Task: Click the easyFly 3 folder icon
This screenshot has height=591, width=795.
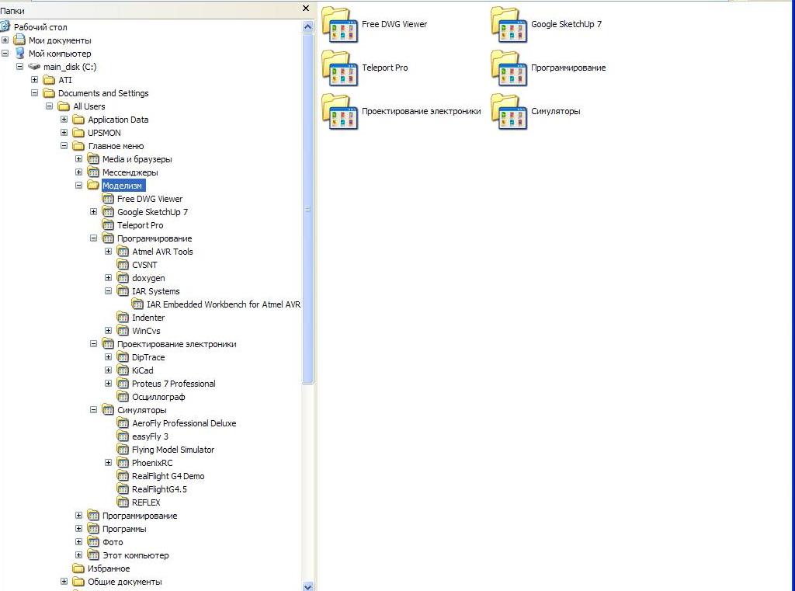Action: [x=123, y=436]
